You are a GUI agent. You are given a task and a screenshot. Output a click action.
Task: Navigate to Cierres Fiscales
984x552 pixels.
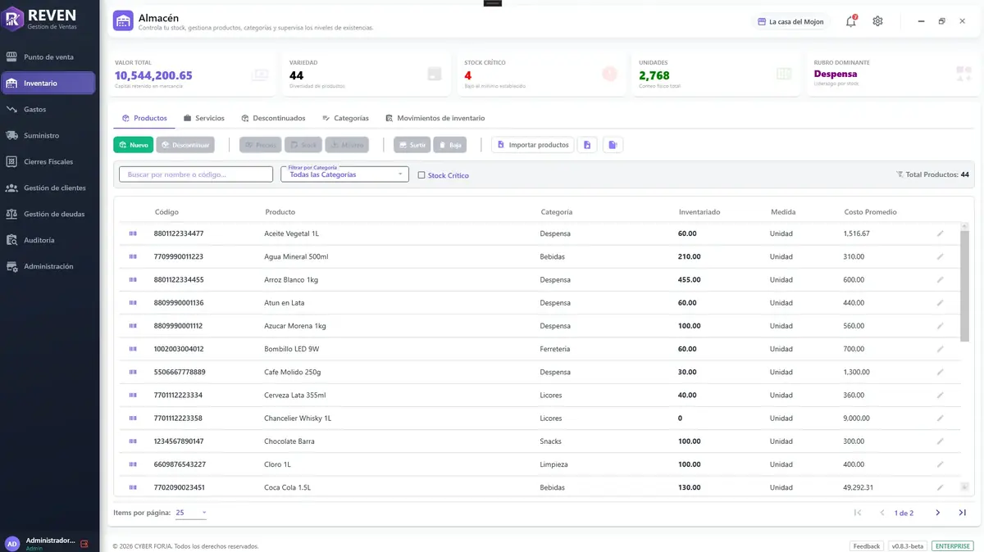[48, 161]
